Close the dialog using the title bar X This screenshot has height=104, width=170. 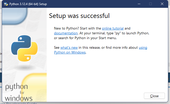[x=162, y=4]
